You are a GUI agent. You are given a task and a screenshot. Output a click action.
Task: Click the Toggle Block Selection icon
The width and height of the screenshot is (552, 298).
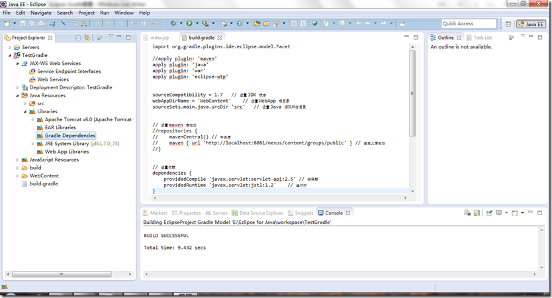[294, 24]
